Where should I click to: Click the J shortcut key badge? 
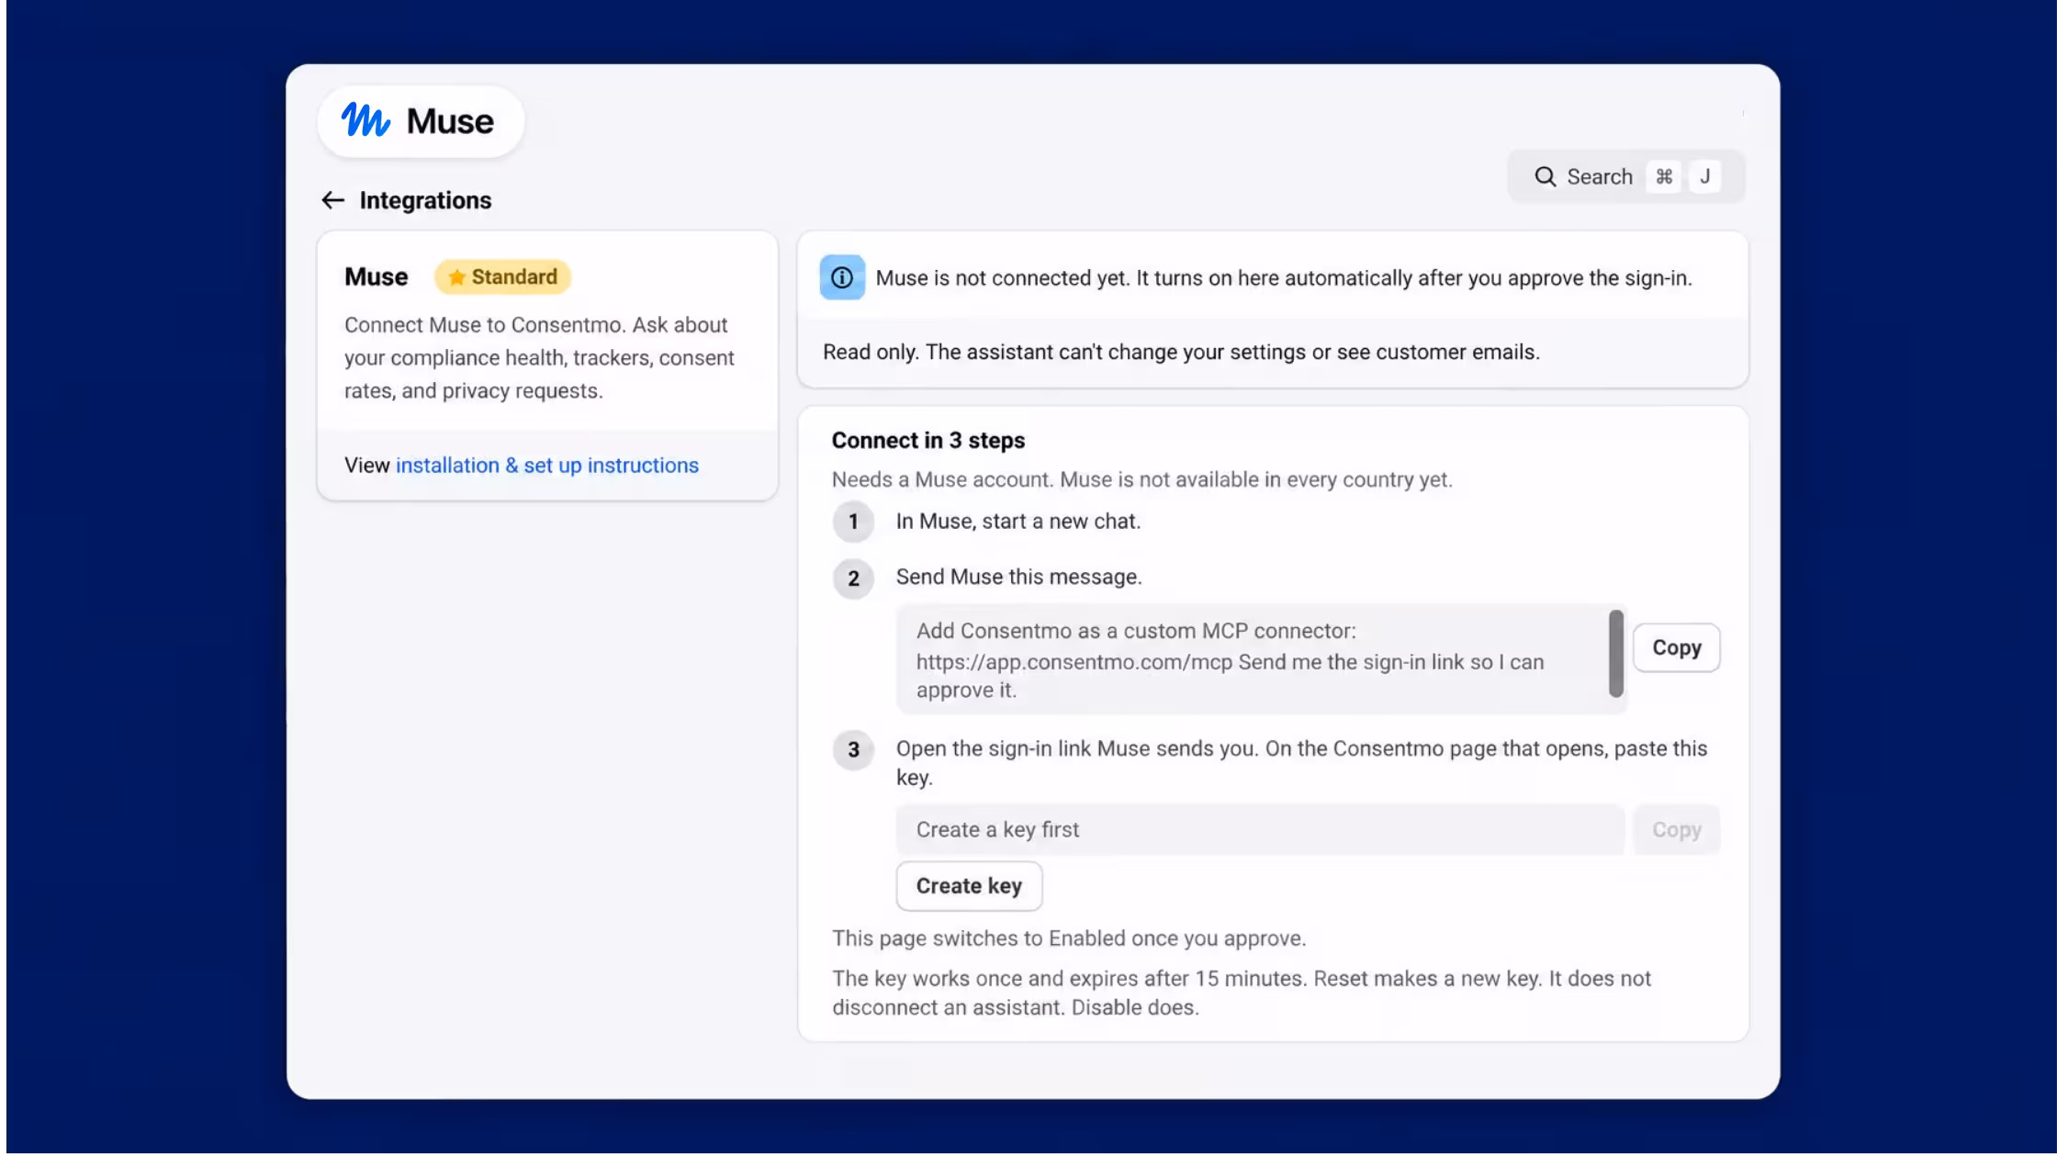pyautogui.click(x=1704, y=176)
